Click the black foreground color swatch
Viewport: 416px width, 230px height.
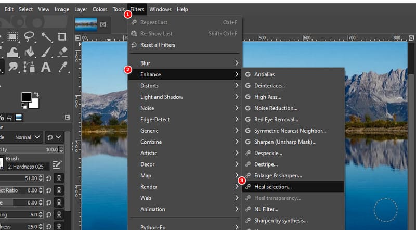26,97
